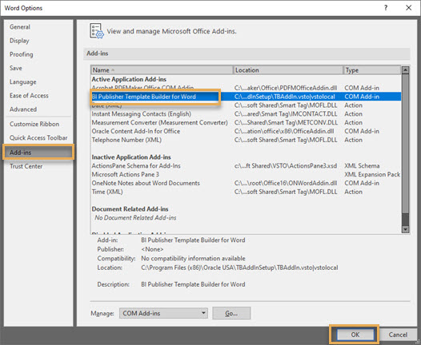Click the PDFMOfficeAddin.dll location cell
This screenshot has height=345, width=421.
click(x=286, y=88)
